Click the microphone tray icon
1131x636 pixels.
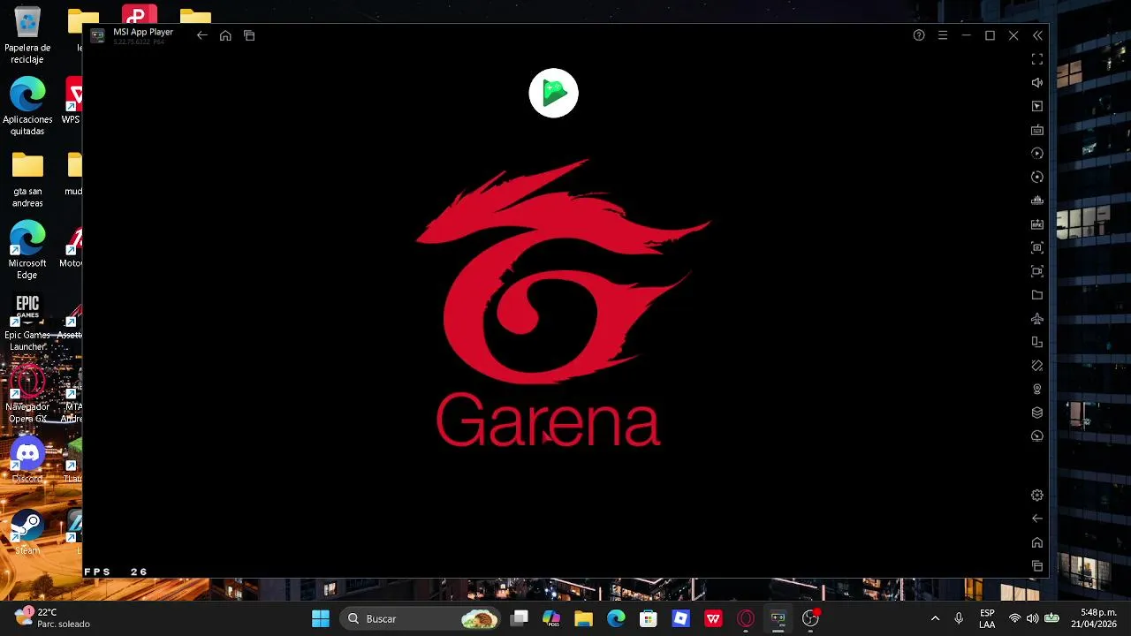pyautogui.click(x=959, y=618)
